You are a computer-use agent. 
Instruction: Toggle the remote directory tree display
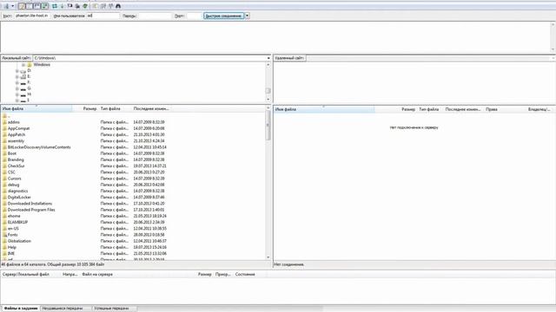point(36,6)
